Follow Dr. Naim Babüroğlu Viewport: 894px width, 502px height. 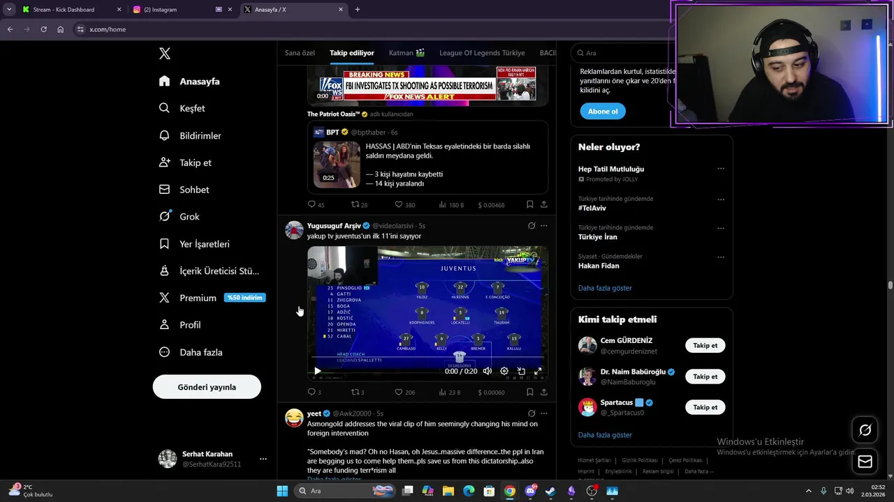pos(705,376)
